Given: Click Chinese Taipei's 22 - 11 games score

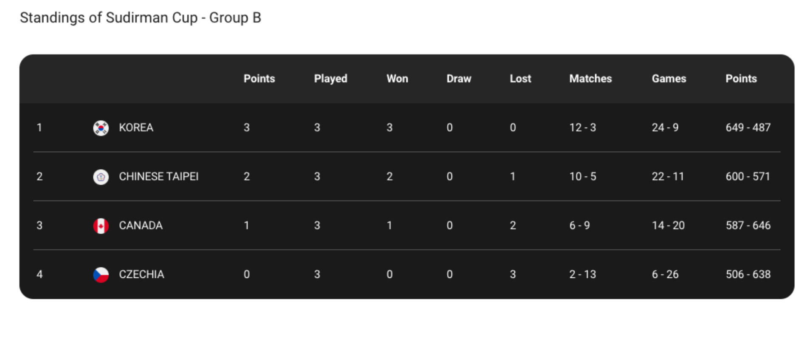Looking at the screenshot, I should coord(668,176).
